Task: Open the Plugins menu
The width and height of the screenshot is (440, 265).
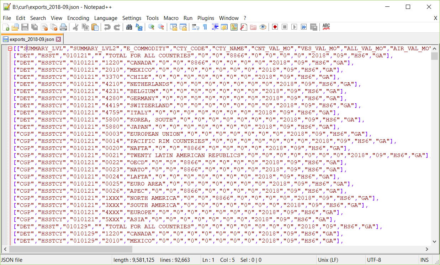Action: click(206, 18)
